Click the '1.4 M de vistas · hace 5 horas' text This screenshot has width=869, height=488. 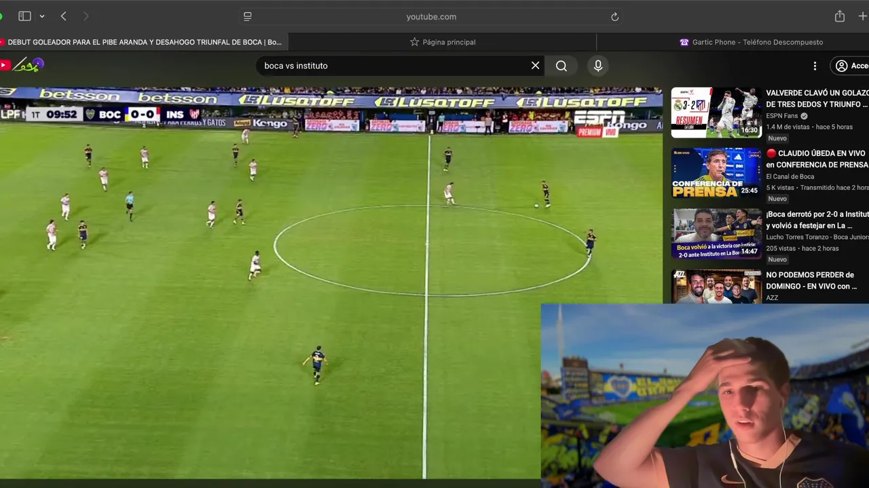pos(809,127)
